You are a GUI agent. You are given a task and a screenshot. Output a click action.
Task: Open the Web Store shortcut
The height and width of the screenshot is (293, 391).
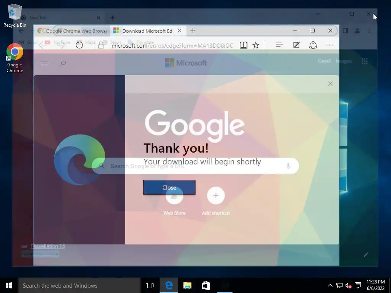[x=174, y=201]
